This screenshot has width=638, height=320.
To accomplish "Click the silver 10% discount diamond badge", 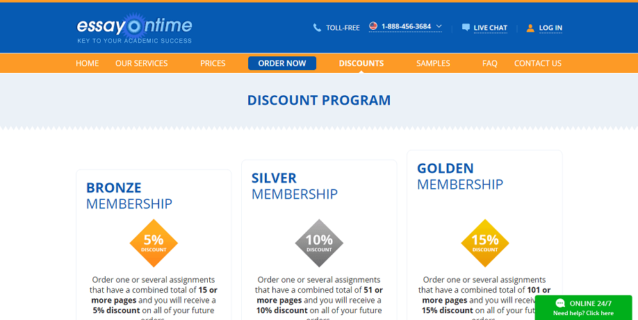I will [x=319, y=243].
